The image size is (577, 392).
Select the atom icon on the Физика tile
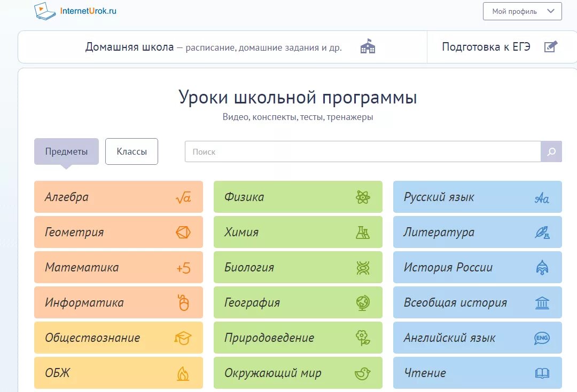click(363, 197)
